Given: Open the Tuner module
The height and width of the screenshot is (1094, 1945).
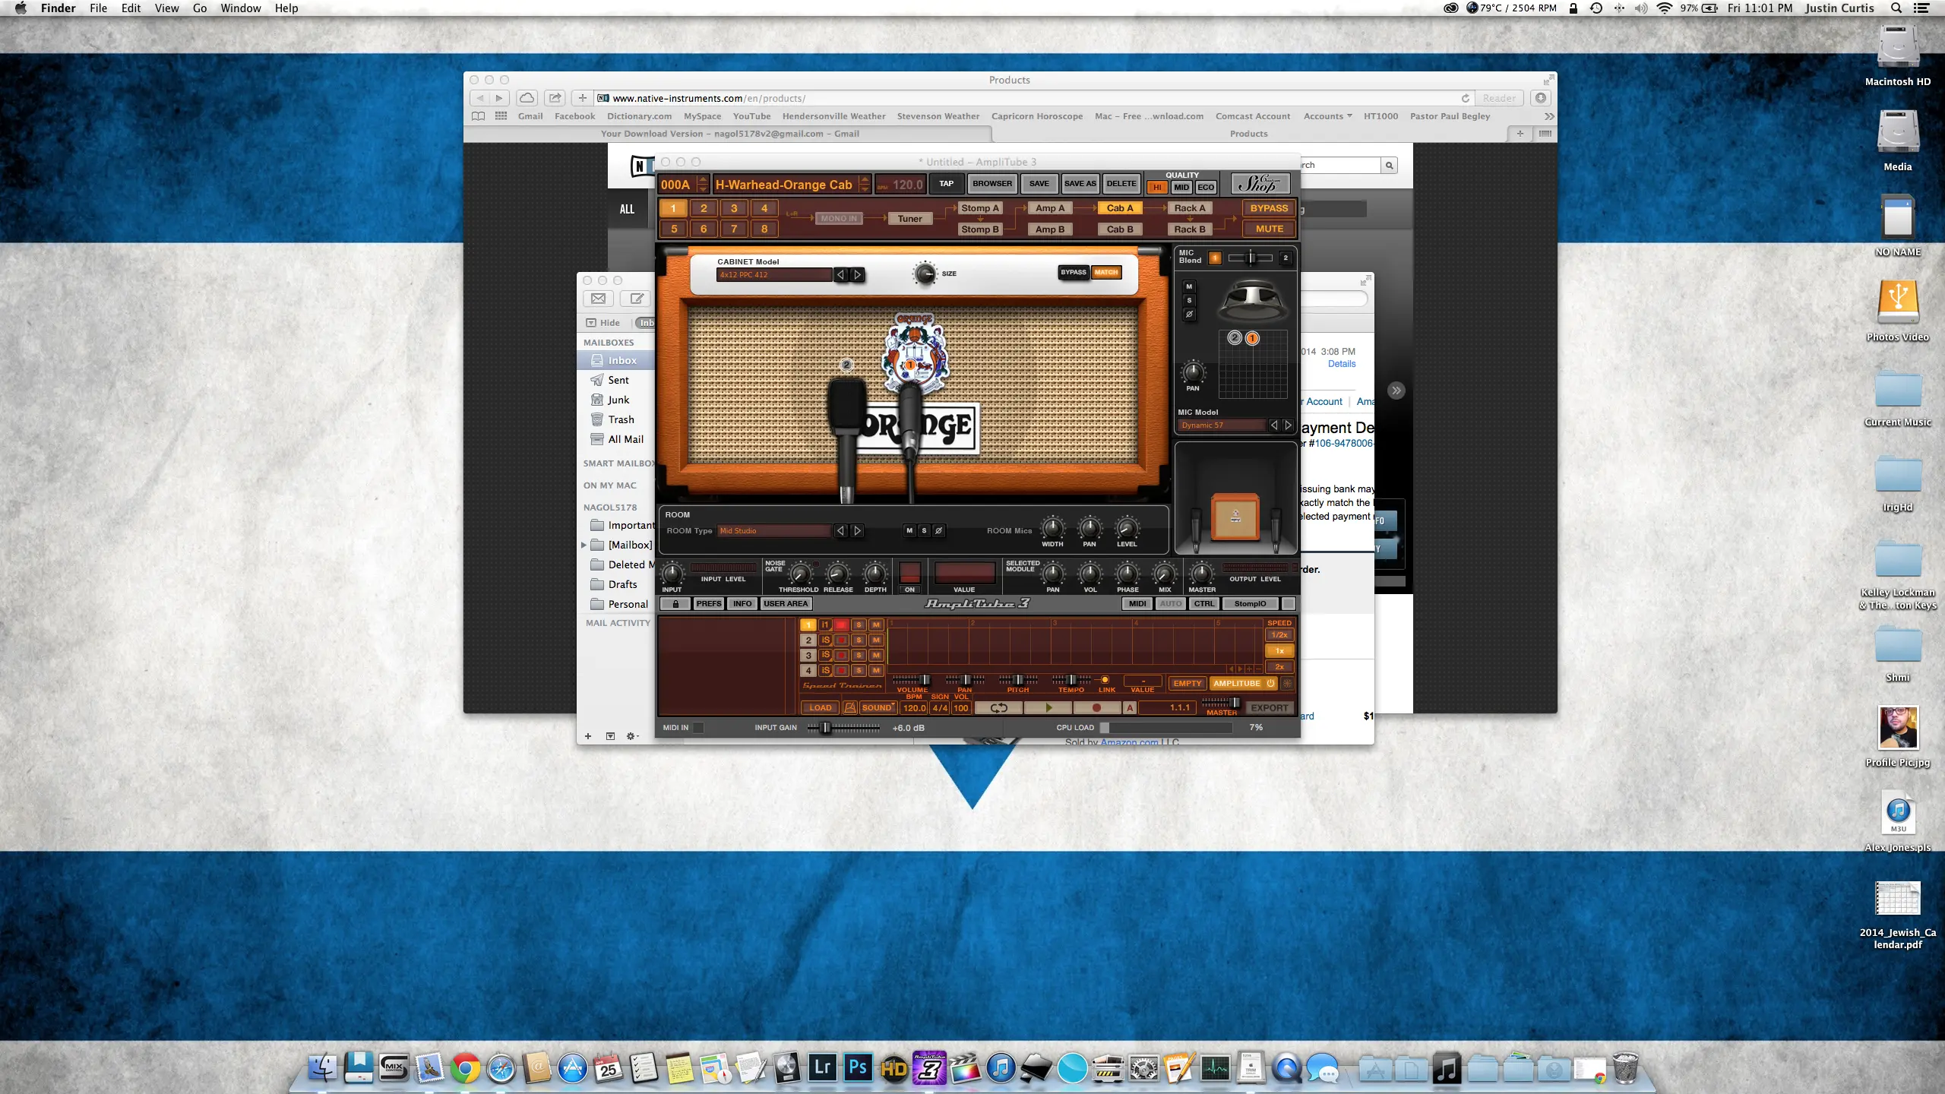Looking at the screenshot, I should 909,218.
